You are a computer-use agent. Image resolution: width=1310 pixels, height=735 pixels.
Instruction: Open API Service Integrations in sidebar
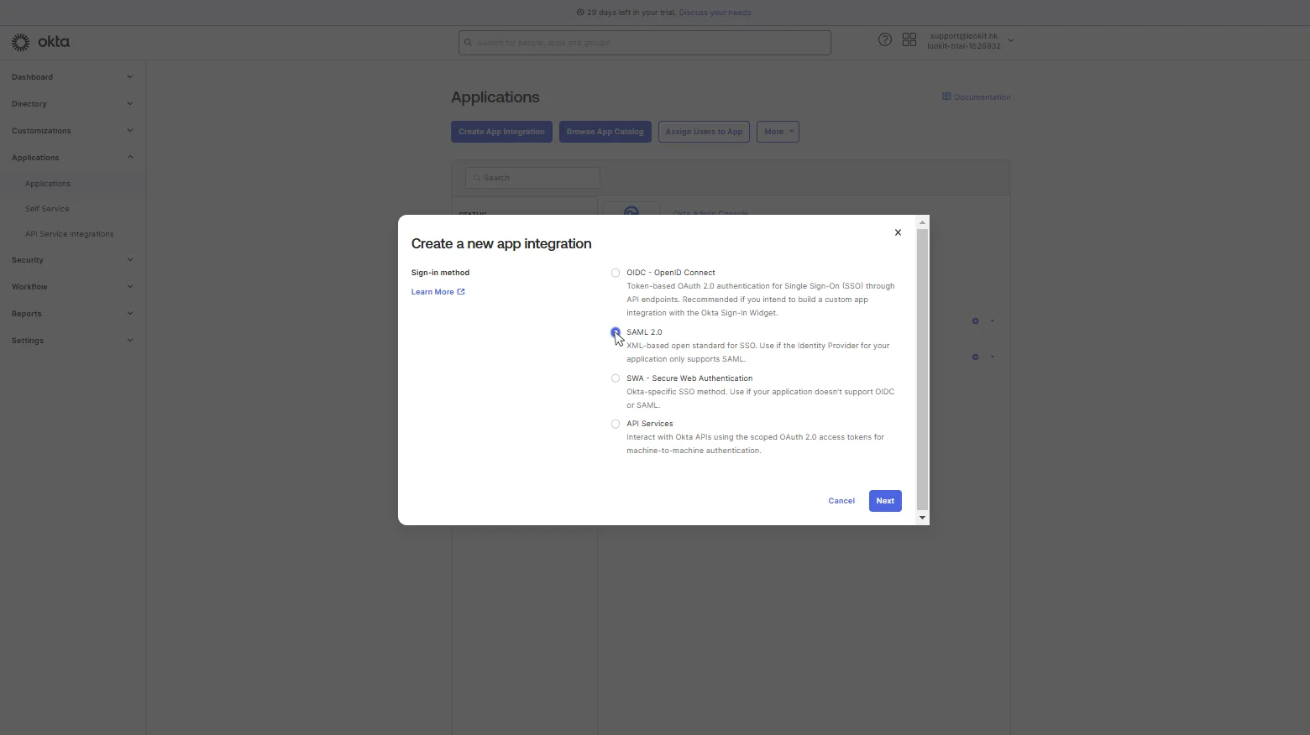click(x=69, y=234)
